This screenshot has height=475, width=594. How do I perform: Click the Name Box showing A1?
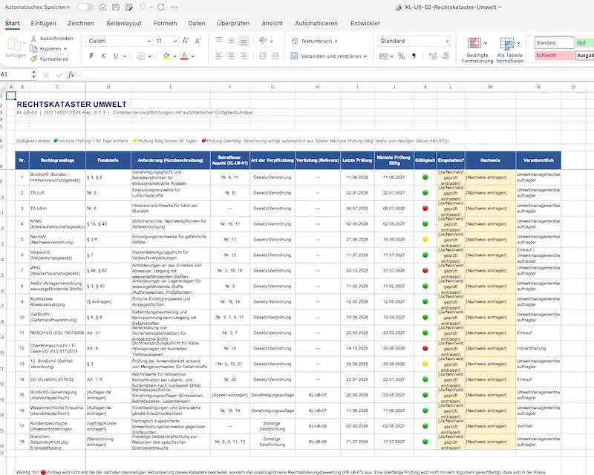tap(17, 75)
